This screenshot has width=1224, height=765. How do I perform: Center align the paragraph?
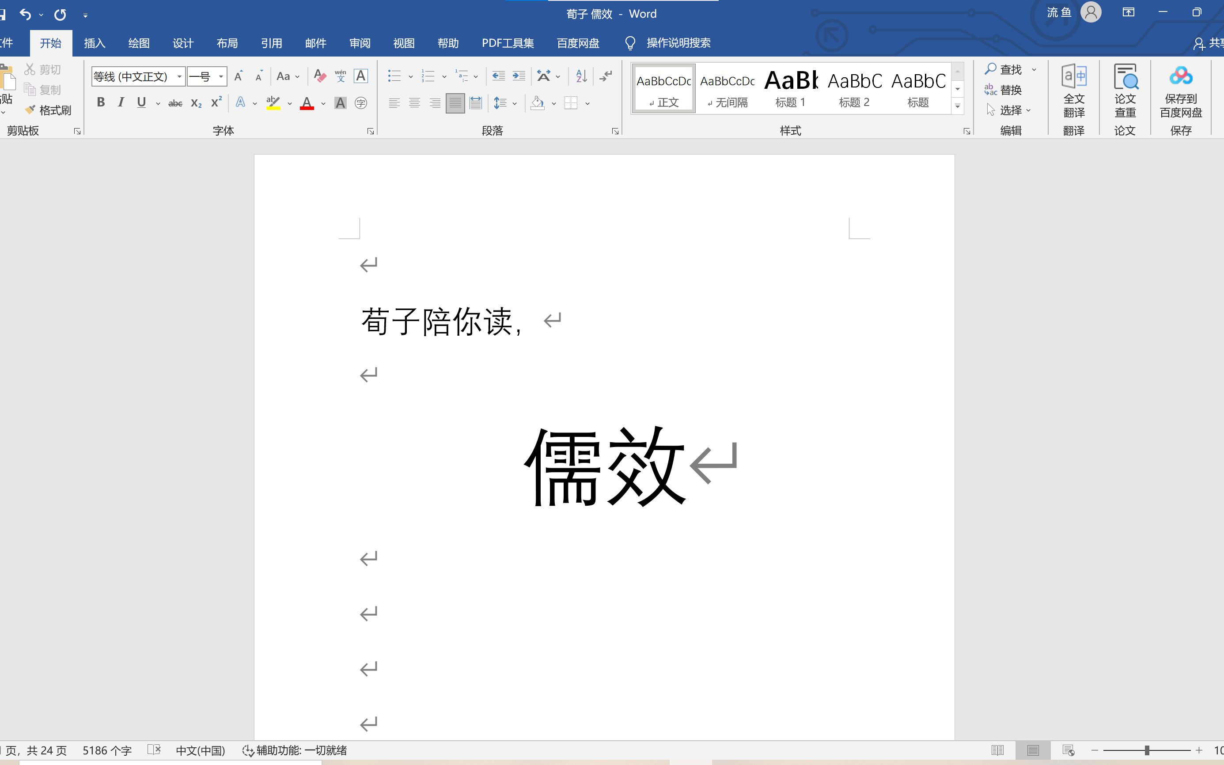pos(414,103)
